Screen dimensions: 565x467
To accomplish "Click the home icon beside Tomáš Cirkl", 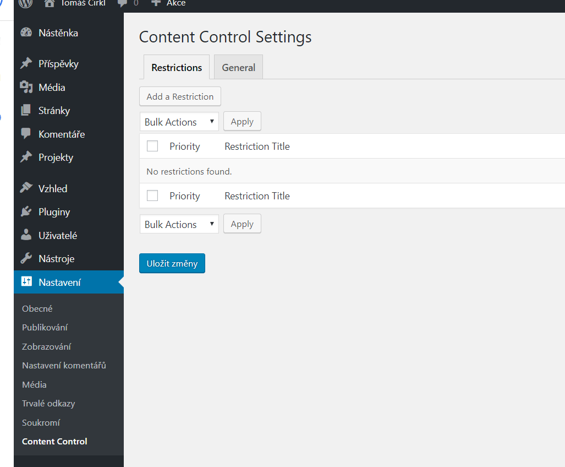I will click(50, 3).
